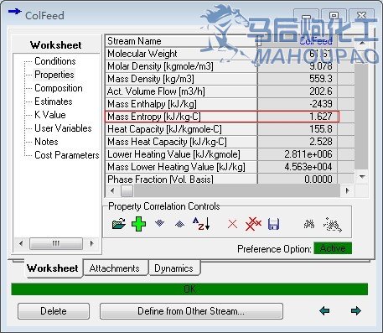Switch to the Worksheet tab
Viewport: 383px width, 333px height.
(x=53, y=268)
